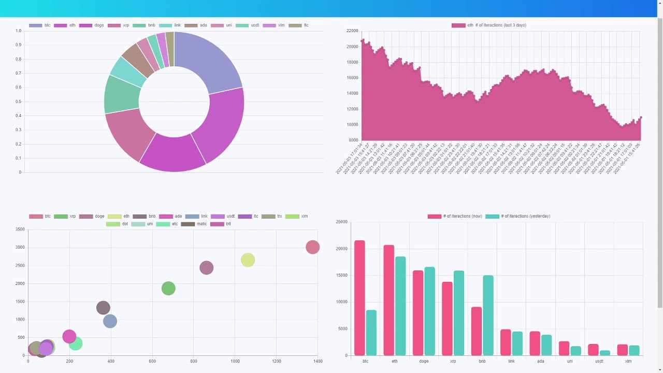The width and height of the screenshot is (663, 373).
Task: Toggle trx in the bubble chart legend
Action: (272, 216)
